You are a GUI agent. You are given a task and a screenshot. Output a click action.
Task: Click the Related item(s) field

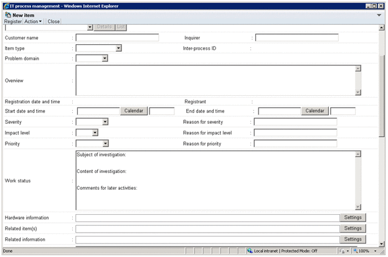tap(207, 229)
